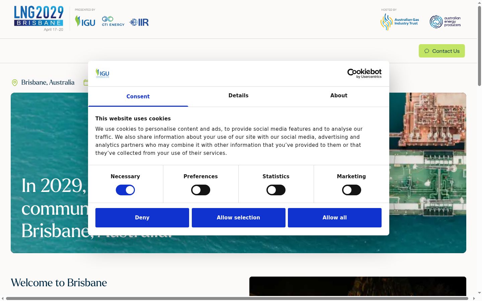Viewport: 482px width, 301px height.
Task: Click the Allow selection button
Action: (x=239, y=218)
